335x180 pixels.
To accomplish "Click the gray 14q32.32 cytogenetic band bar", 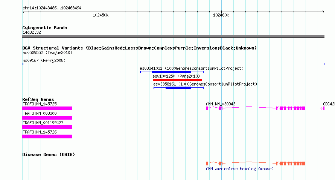I will (x=173, y=36).
